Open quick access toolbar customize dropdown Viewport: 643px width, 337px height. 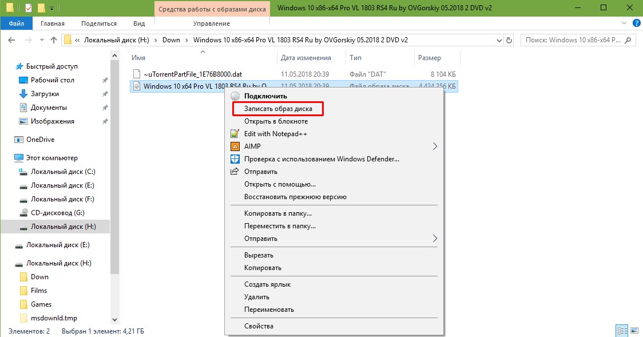(51, 8)
